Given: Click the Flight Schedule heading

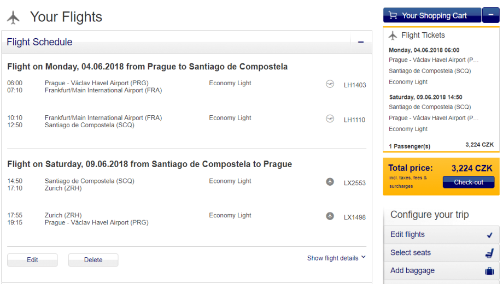Looking at the screenshot, I should [x=39, y=42].
